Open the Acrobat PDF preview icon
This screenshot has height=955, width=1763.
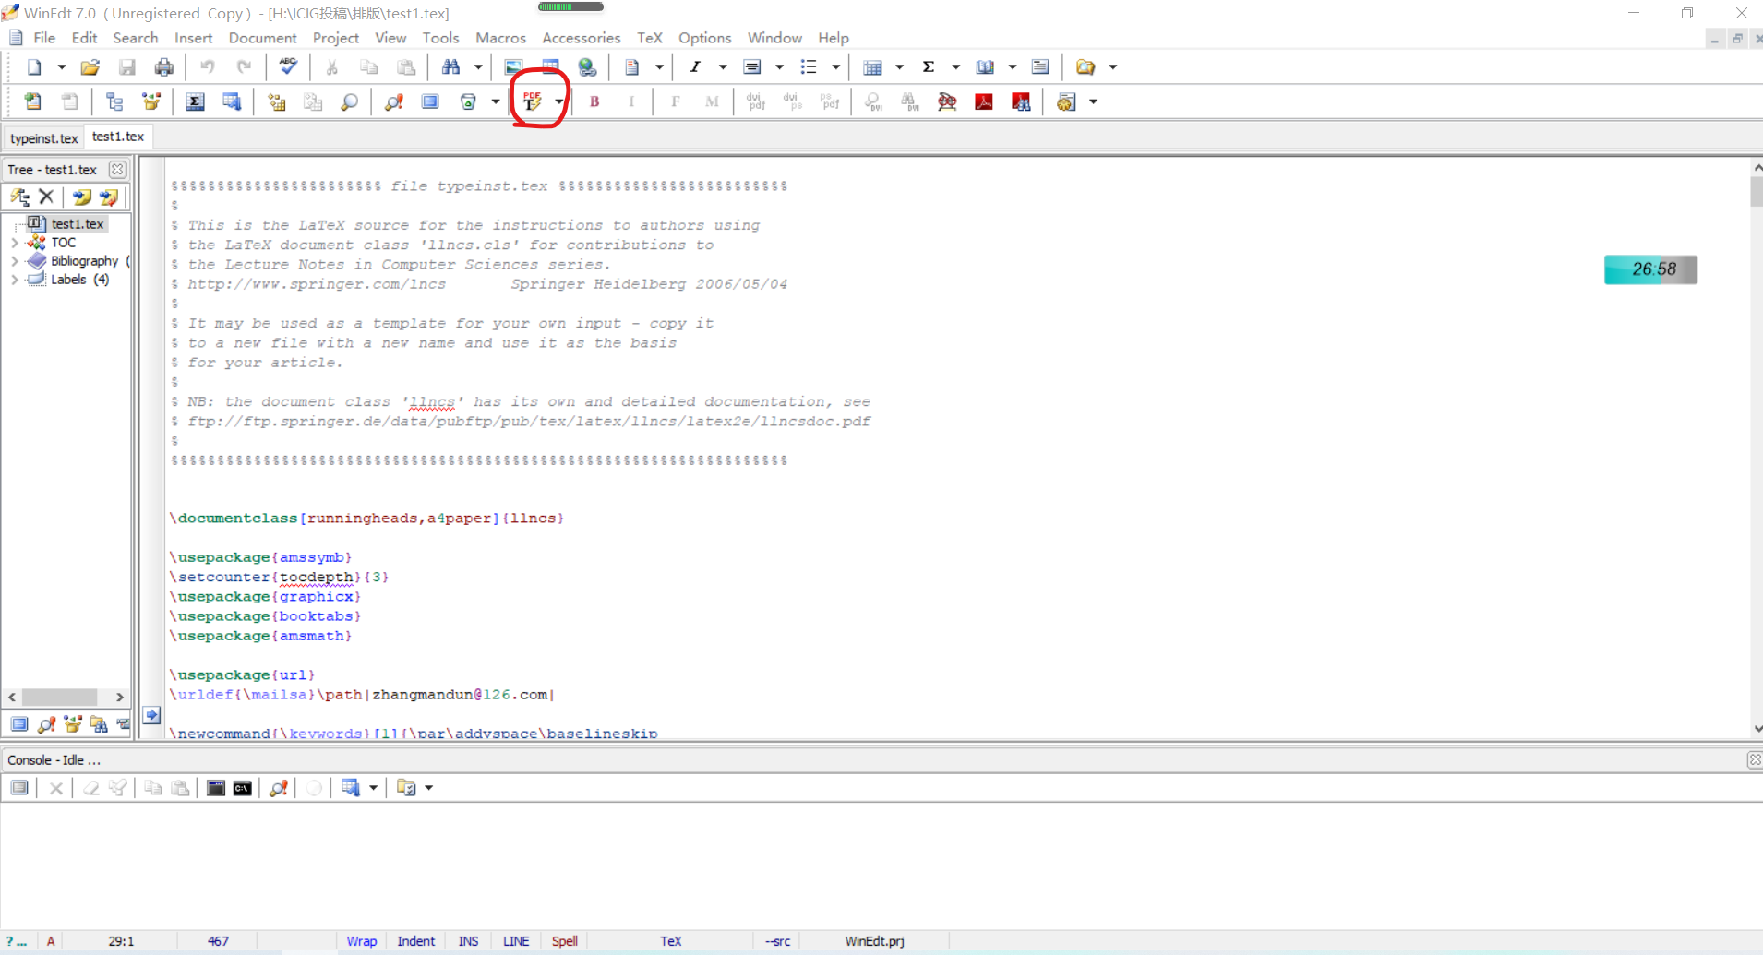(x=984, y=101)
